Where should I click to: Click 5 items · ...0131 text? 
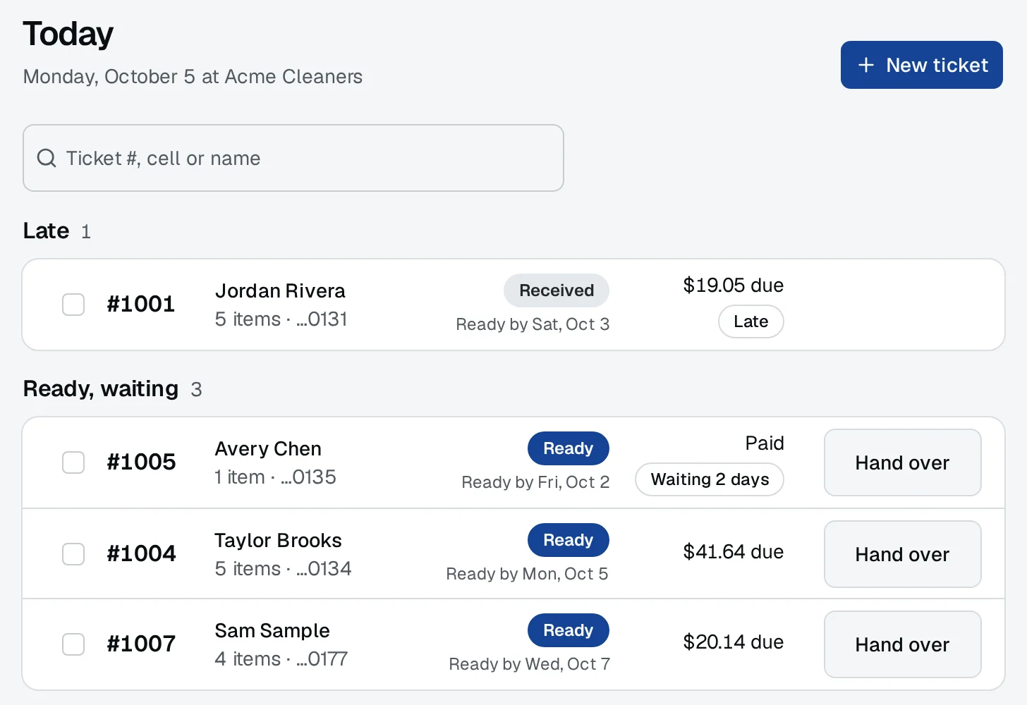click(x=281, y=319)
